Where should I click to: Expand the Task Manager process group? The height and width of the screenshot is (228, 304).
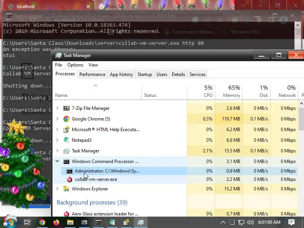click(57, 151)
